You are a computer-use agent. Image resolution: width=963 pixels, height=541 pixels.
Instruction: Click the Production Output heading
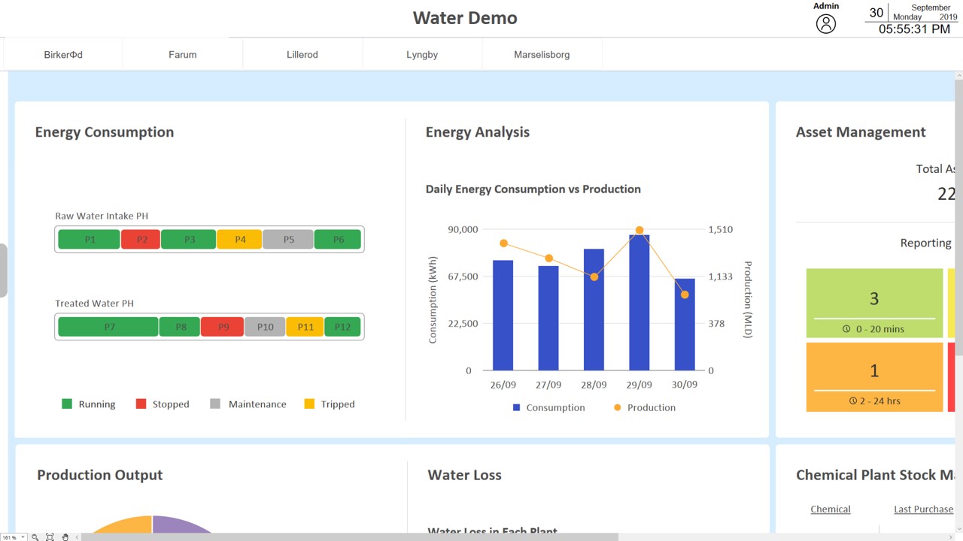(100, 475)
